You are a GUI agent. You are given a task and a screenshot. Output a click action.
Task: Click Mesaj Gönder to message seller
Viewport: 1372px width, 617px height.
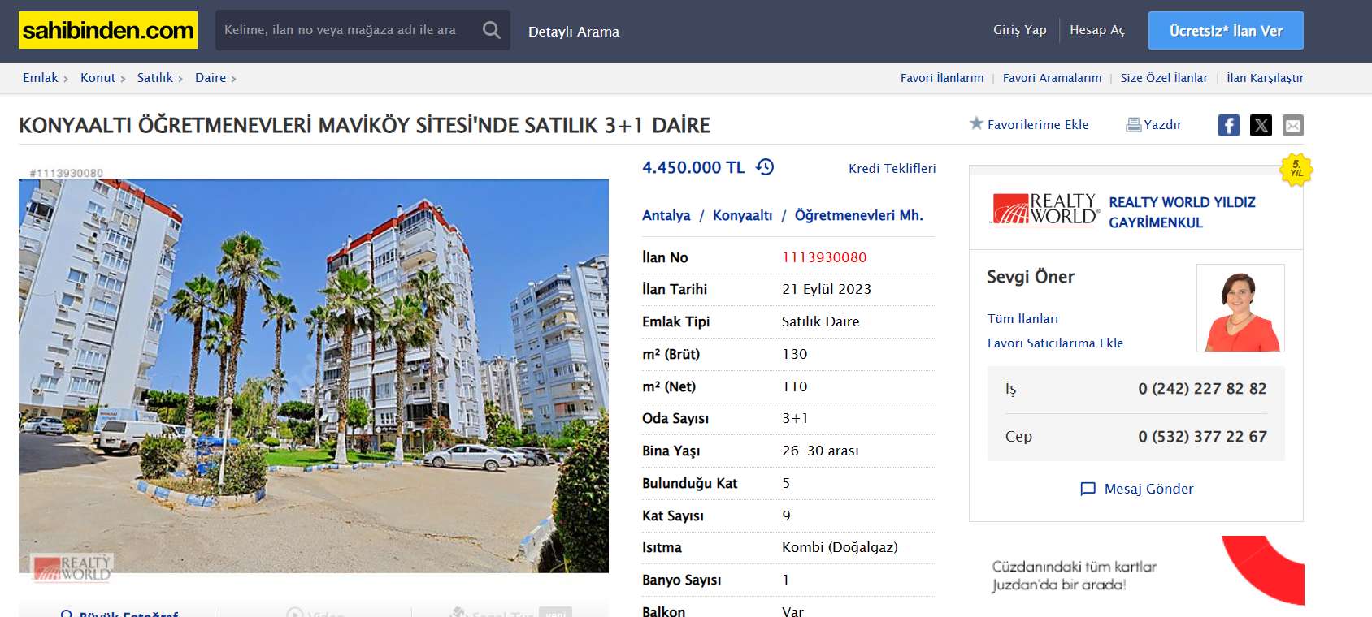coord(1149,489)
